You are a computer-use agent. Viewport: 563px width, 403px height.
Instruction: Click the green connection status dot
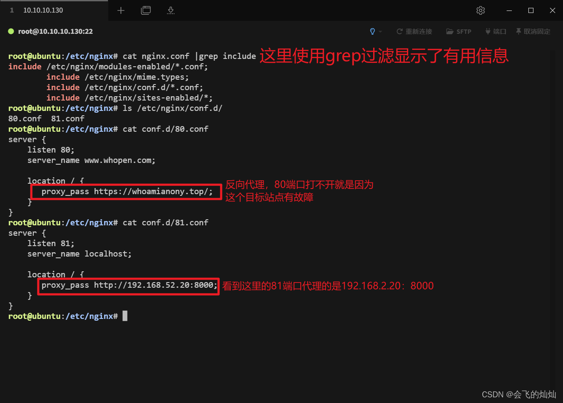10,31
